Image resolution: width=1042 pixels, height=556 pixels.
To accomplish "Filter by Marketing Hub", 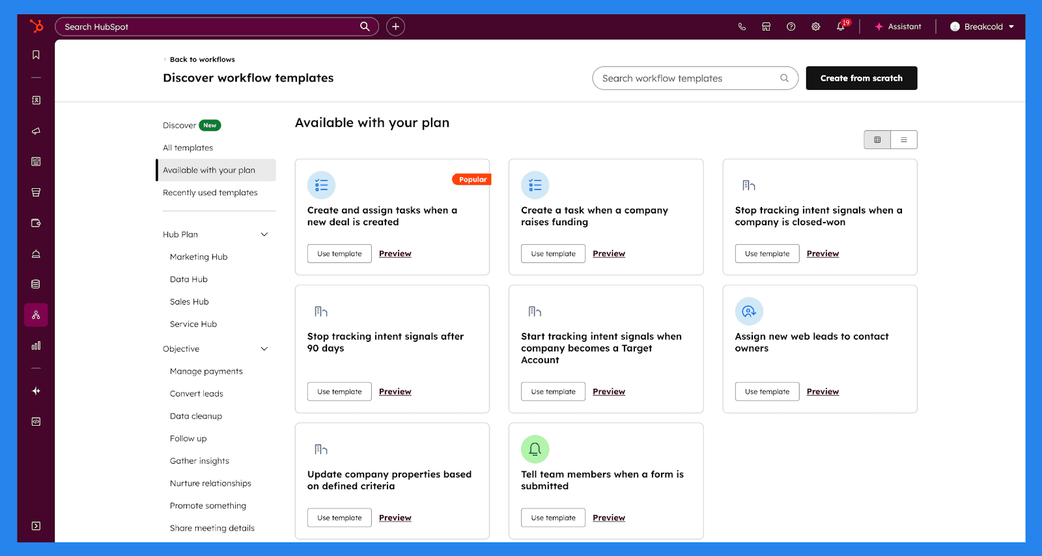I will pos(199,257).
